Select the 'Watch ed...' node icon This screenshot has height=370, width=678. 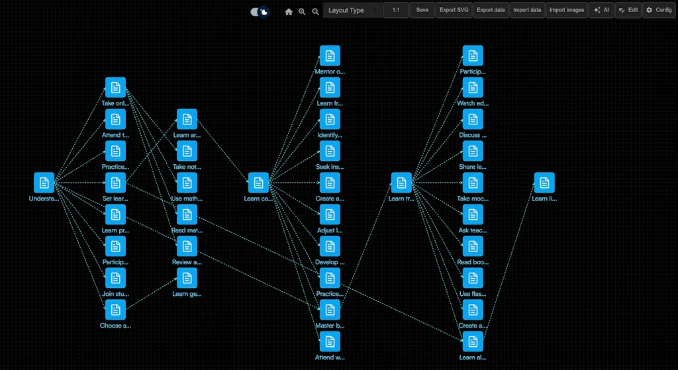pos(473,87)
